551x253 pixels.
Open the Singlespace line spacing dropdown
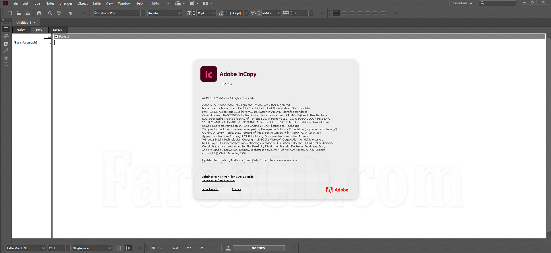109,248
